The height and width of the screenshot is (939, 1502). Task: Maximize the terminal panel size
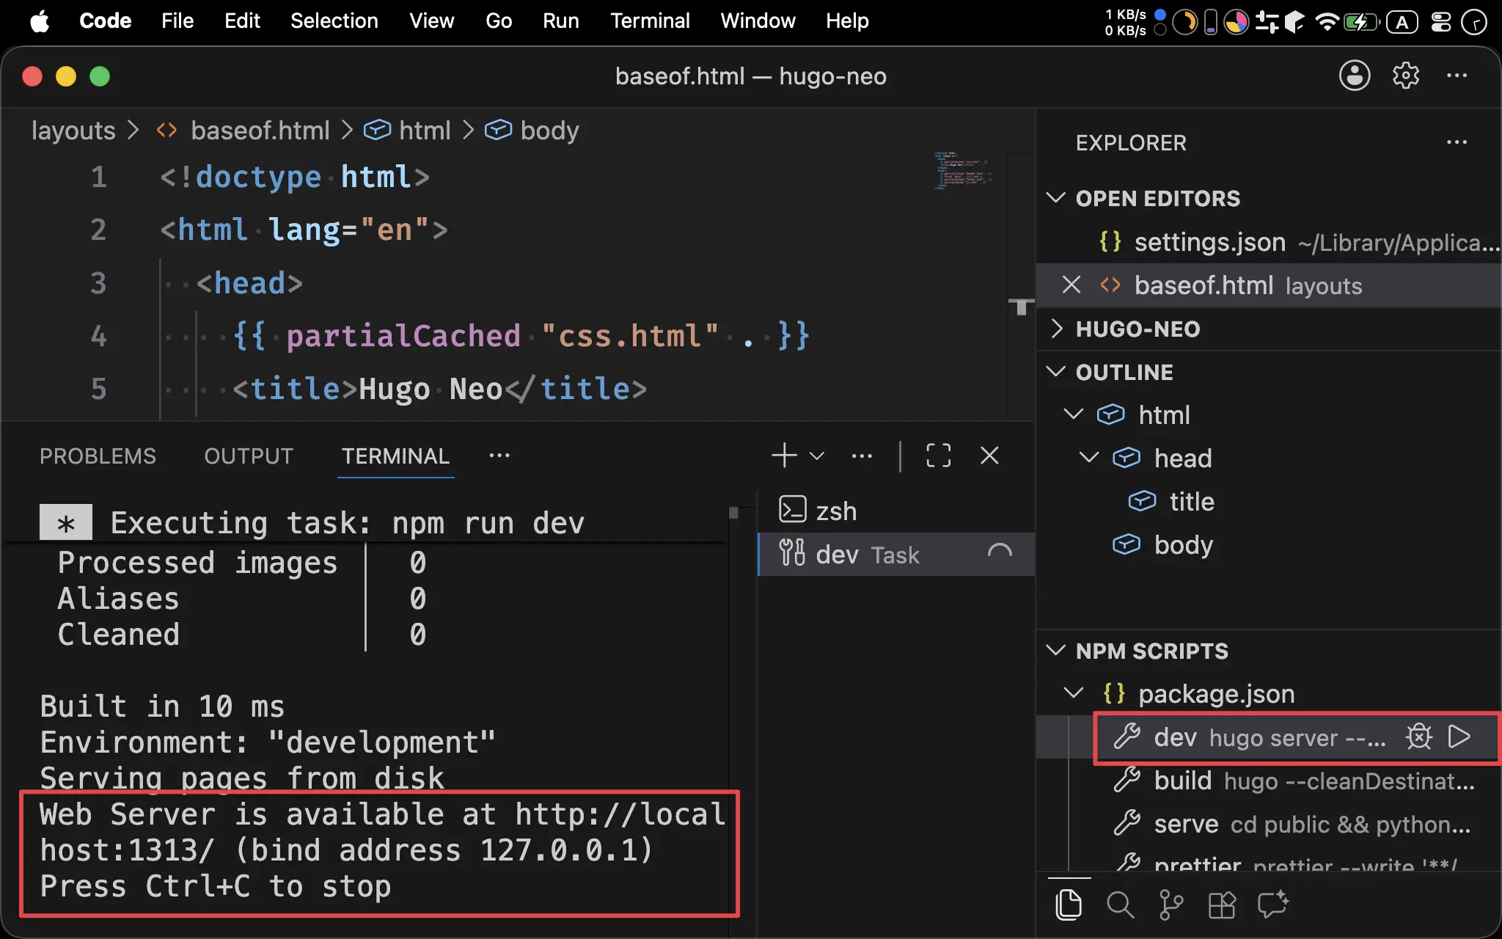pos(938,456)
